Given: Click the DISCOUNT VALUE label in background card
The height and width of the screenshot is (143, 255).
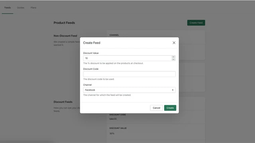Looking at the screenshot, I should [118, 128].
